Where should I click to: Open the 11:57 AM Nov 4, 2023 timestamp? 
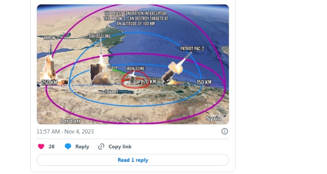(x=65, y=132)
